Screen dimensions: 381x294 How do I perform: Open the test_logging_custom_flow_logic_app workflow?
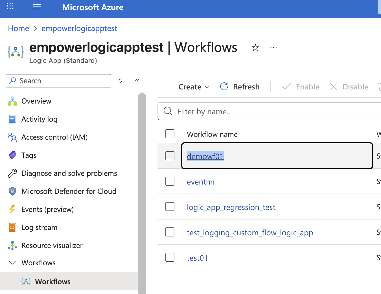(x=250, y=233)
